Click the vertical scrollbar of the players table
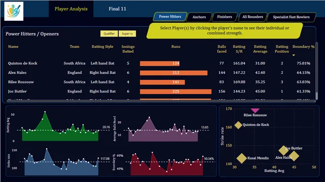This screenshot has width=325, height=182. (x=316, y=70)
